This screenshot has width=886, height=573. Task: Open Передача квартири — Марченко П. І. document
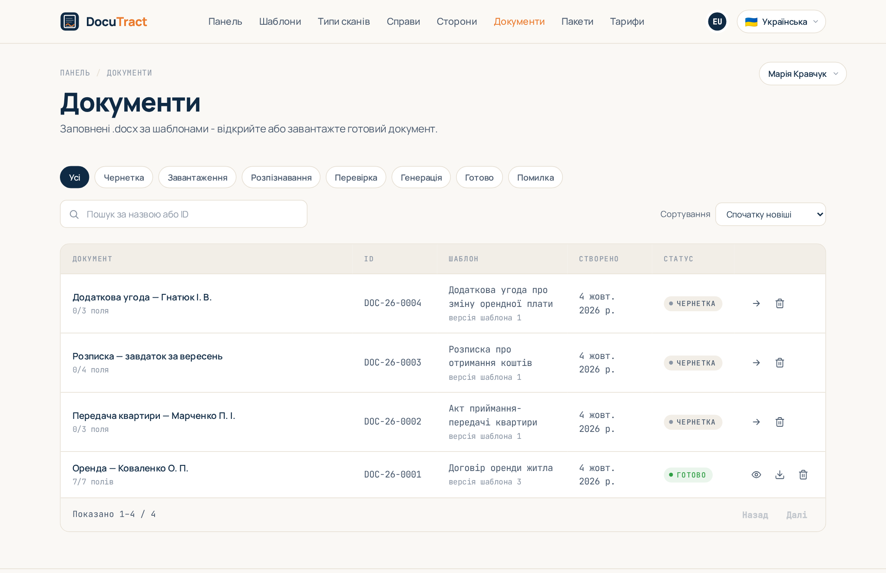(154, 415)
